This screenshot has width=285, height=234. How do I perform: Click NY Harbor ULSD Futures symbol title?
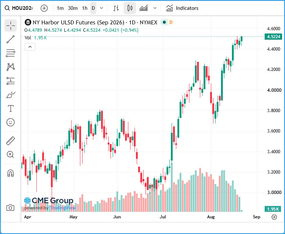[x=95, y=23]
